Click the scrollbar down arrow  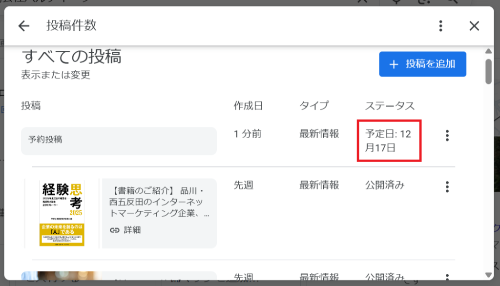(x=488, y=275)
